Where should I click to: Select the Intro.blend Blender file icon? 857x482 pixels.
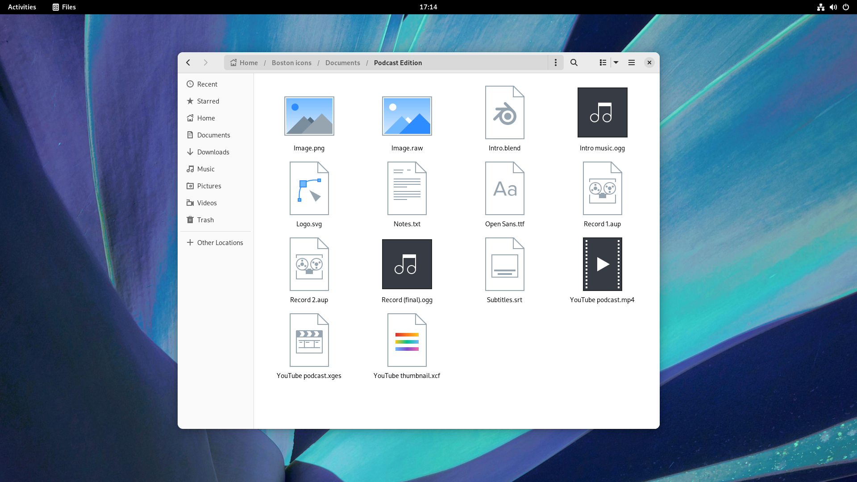click(x=504, y=112)
